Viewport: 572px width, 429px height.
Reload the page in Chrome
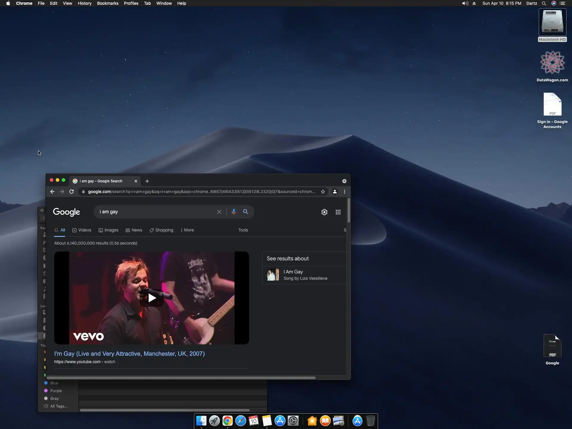click(x=71, y=192)
